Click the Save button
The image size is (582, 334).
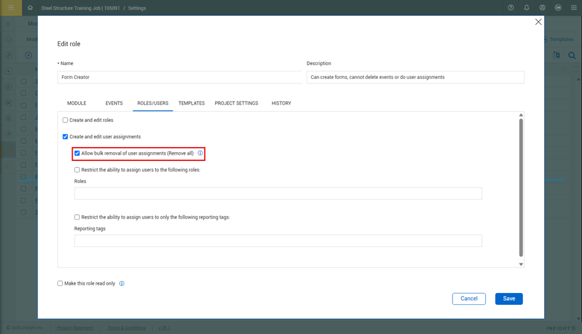(x=509, y=299)
